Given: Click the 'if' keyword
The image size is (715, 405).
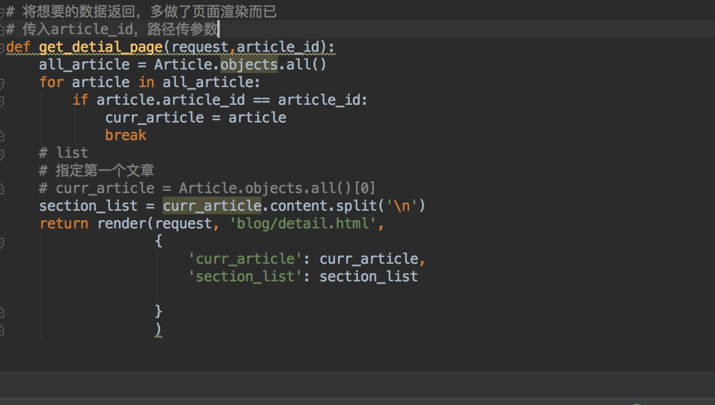Looking at the screenshot, I should [x=80, y=99].
